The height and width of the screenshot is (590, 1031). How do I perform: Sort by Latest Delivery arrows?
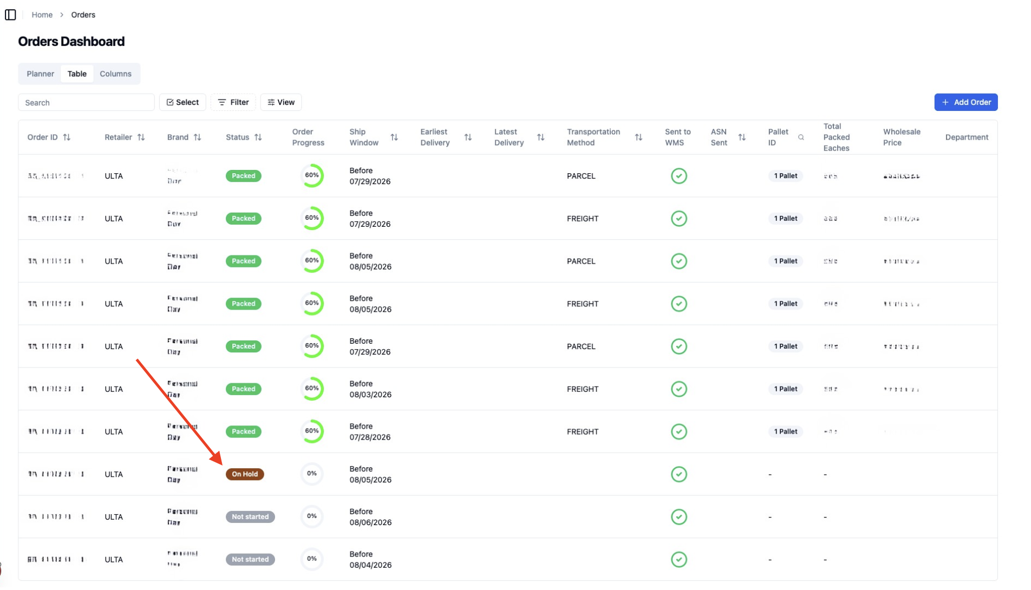click(x=540, y=137)
